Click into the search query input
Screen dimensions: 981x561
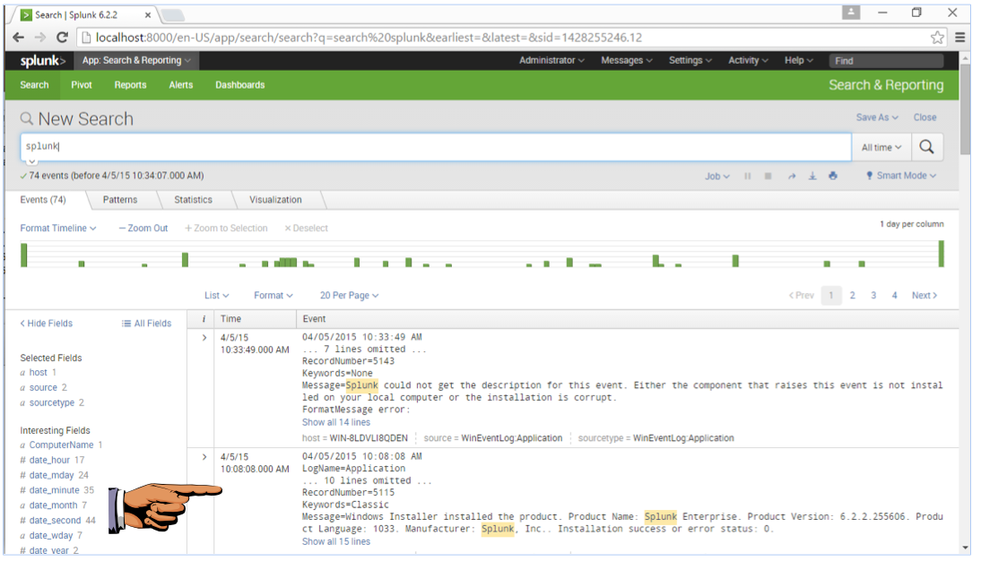point(436,147)
